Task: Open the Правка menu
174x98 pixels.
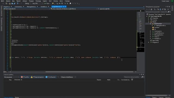Action: point(8,1)
